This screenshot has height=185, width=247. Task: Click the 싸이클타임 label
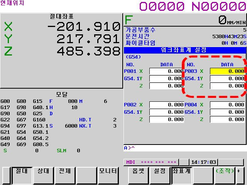click(140, 43)
